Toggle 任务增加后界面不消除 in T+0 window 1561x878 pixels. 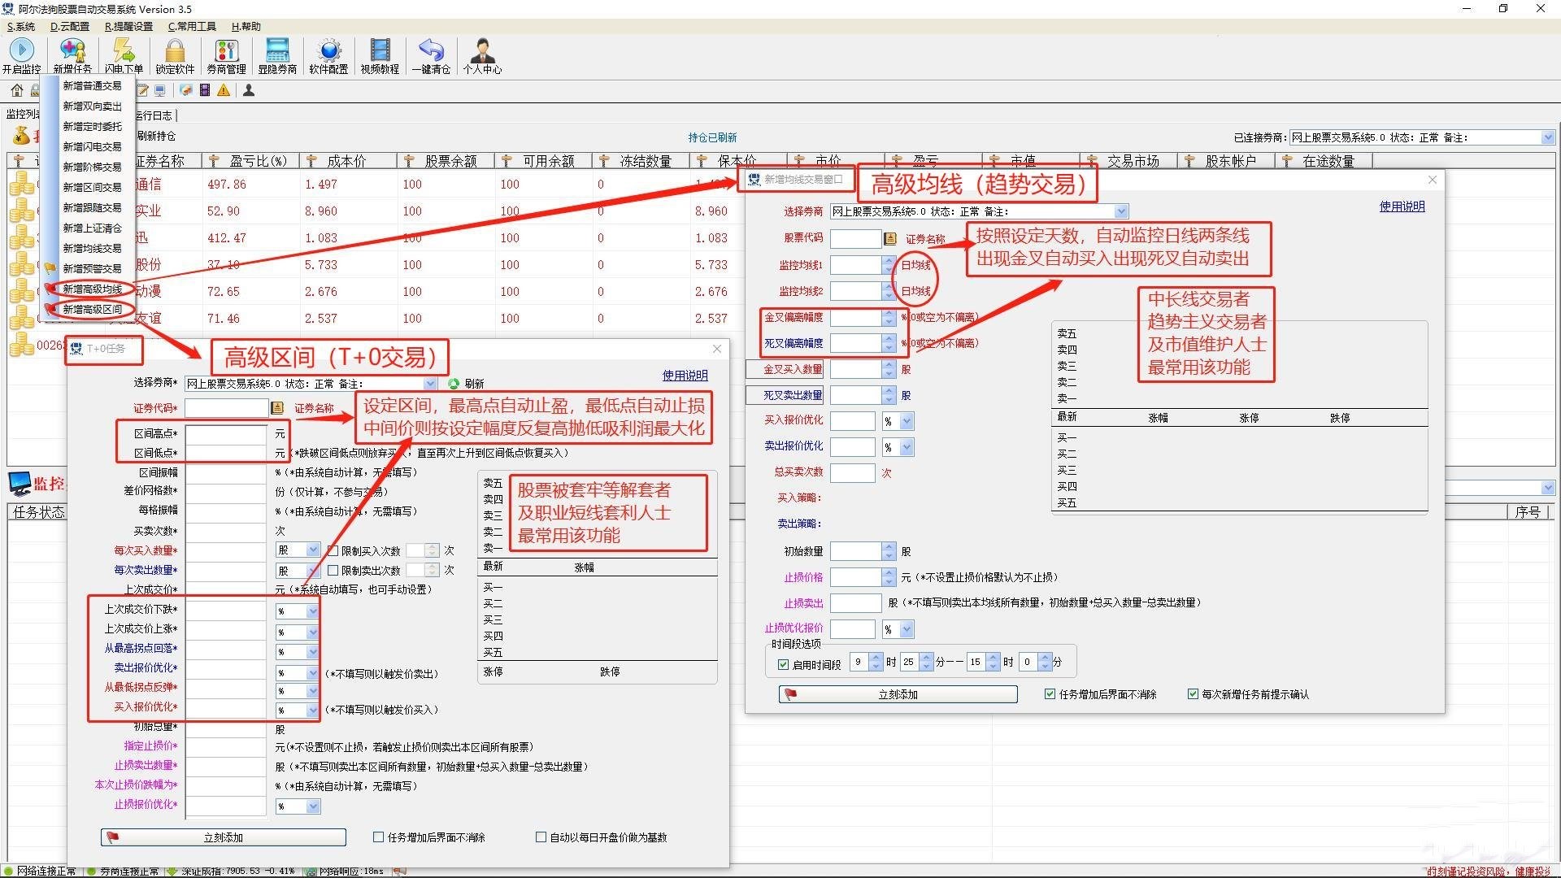[378, 837]
